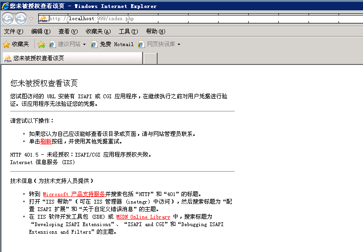This screenshot has width=363, height=252.
Task: Click the HTTP 401.5 error text
Action: (x=80, y=155)
